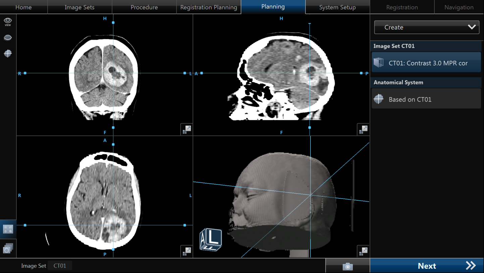Toggle the crosshair icon in left sidebar
This screenshot has height=273, width=484.
point(8,53)
